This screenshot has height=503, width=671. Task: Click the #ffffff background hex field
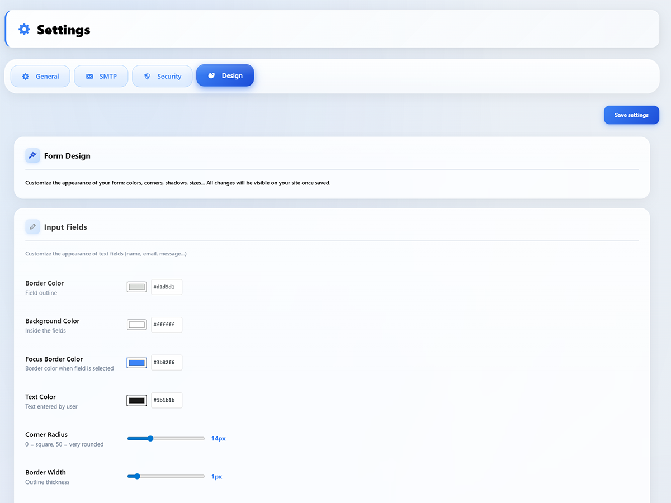click(x=167, y=325)
